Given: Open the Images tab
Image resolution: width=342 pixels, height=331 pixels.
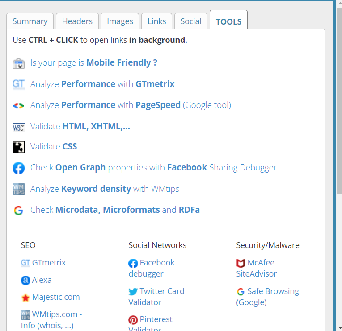Looking at the screenshot, I should coord(120,21).
